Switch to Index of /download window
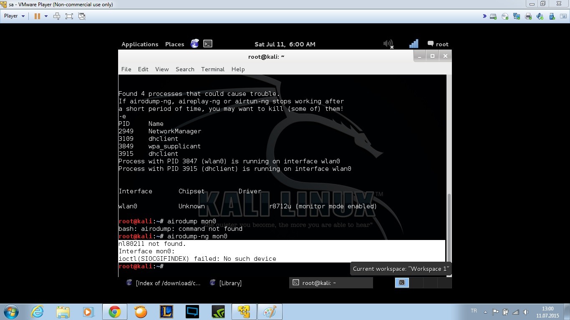This screenshot has height=320, width=570. click(164, 283)
